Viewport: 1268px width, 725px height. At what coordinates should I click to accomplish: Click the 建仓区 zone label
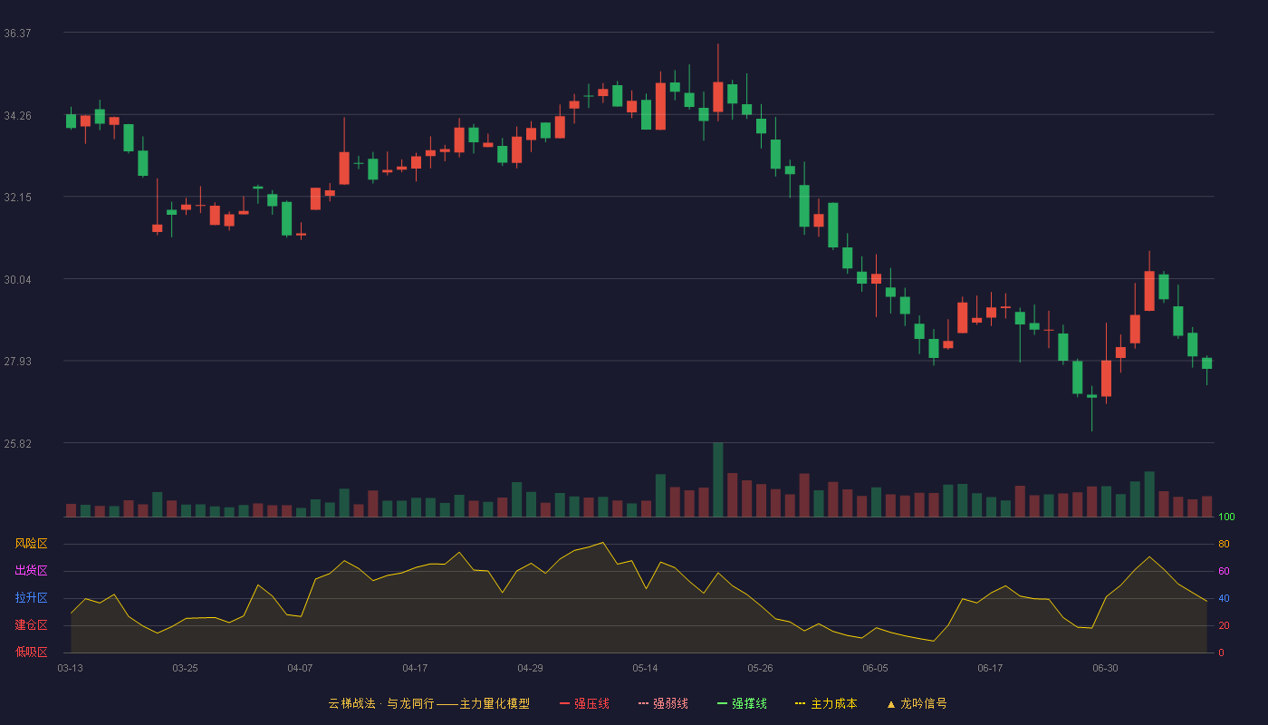[x=31, y=625]
